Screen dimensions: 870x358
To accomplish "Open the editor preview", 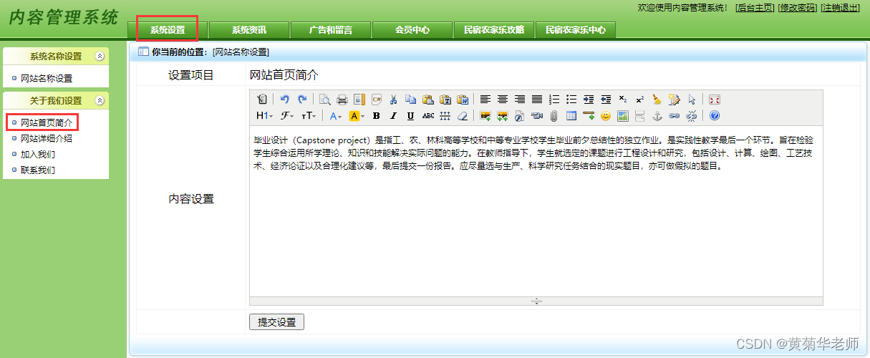I will 324,100.
